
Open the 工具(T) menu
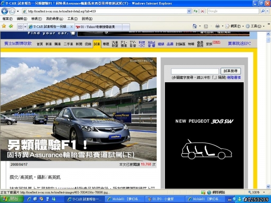click(72, 19)
